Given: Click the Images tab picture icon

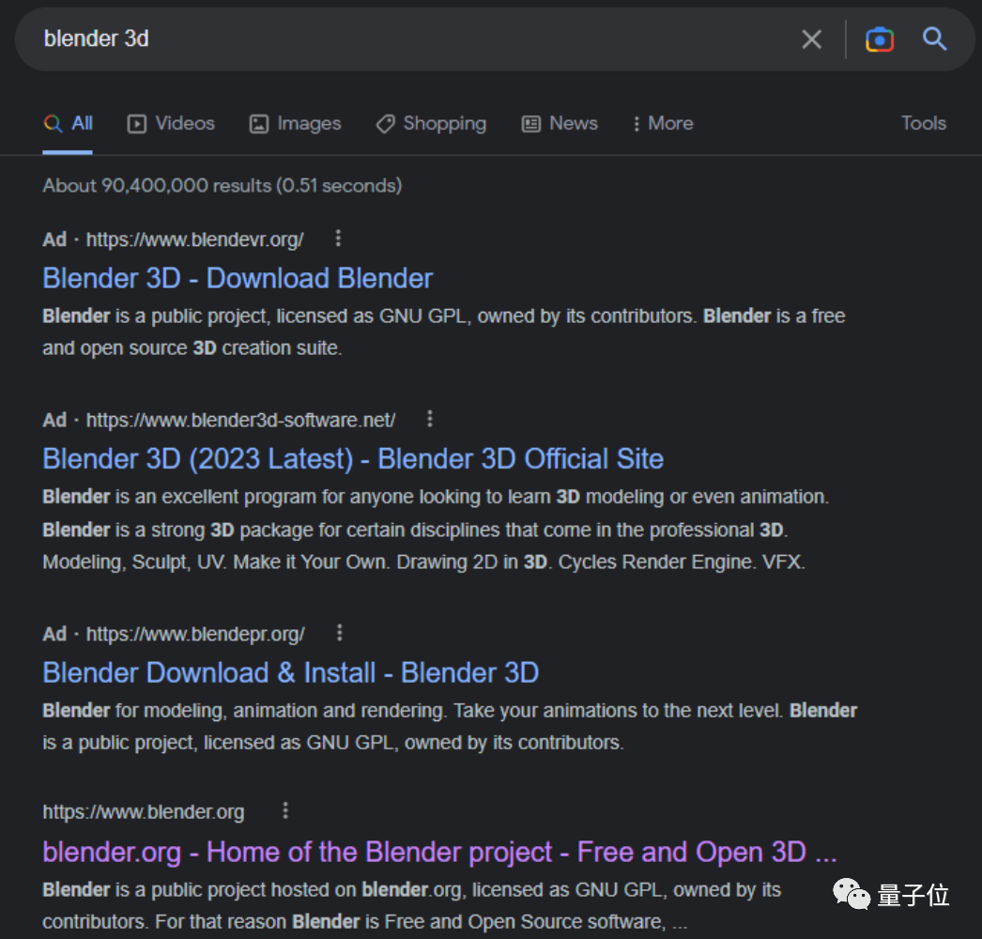Looking at the screenshot, I should 259,124.
